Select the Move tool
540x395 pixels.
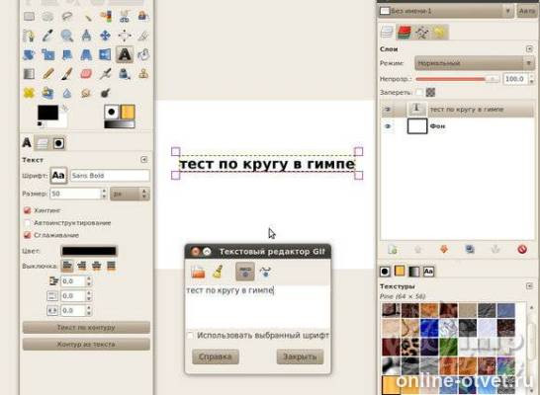pos(105,36)
